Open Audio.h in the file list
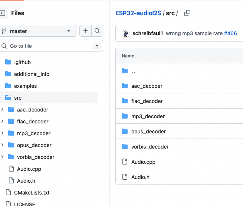Image resolution: width=243 pixels, height=206 pixels. [140, 177]
